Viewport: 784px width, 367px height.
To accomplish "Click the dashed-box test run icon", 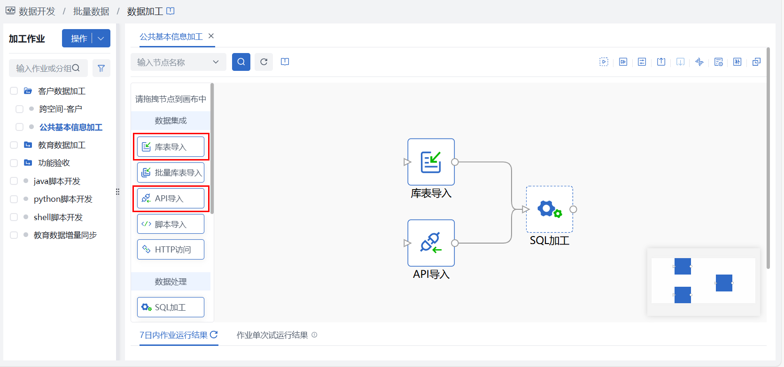I will 604,62.
